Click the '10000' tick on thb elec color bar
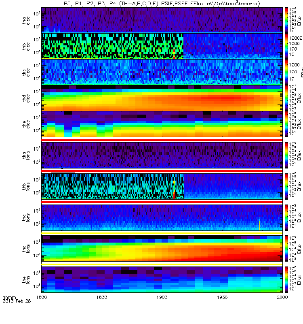This screenshot has width=303, height=324. [x=296, y=38]
